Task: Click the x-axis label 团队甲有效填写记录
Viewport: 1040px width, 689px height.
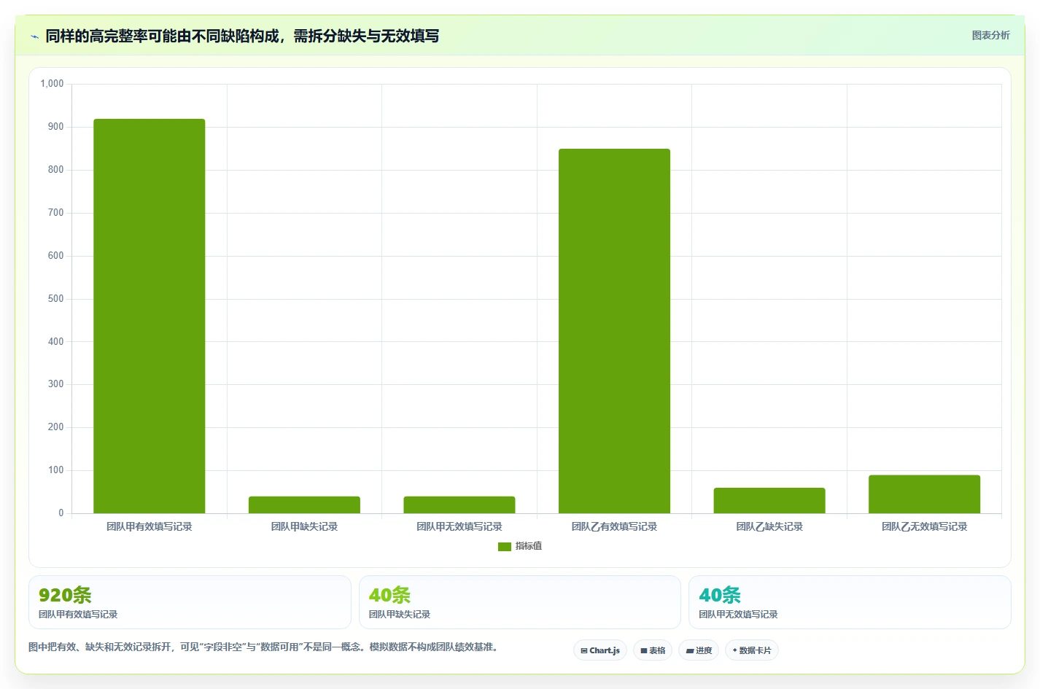Action: pos(150,526)
